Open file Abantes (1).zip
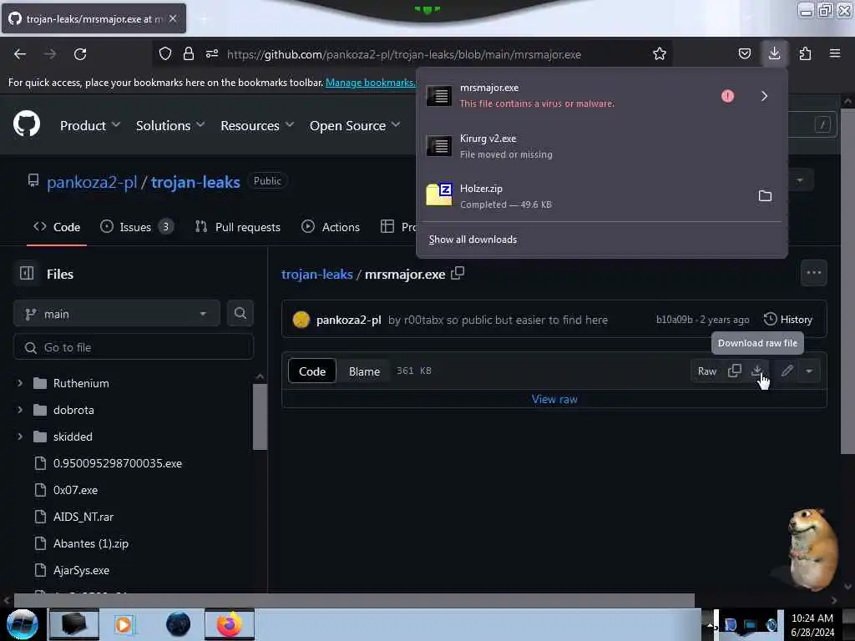This screenshot has width=855, height=641. pyautogui.click(x=90, y=543)
